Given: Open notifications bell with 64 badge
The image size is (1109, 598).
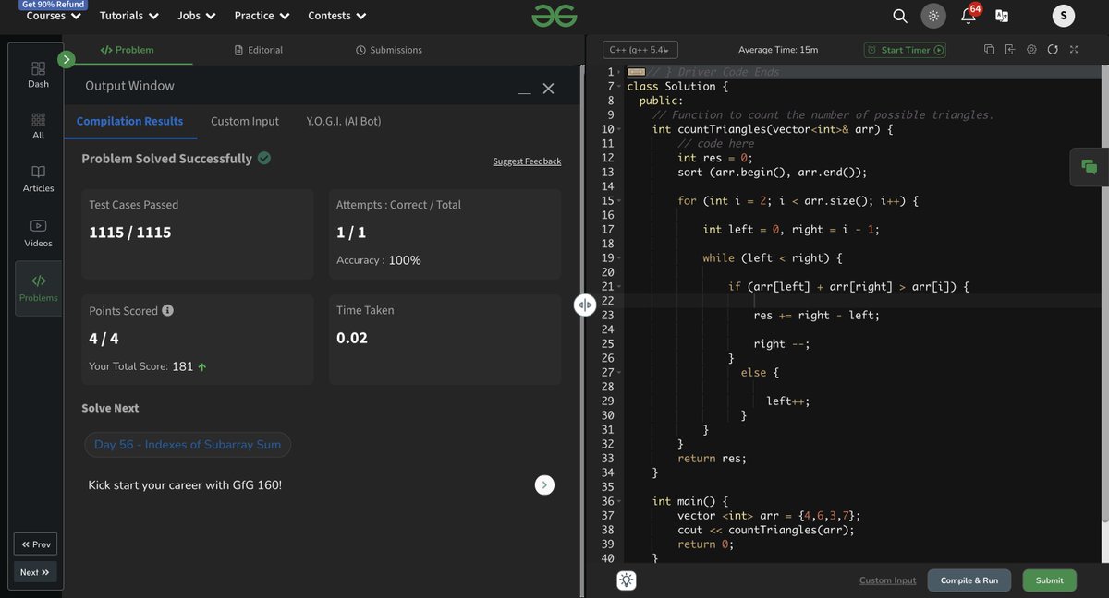Looking at the screenshot, I should (969, 15).
